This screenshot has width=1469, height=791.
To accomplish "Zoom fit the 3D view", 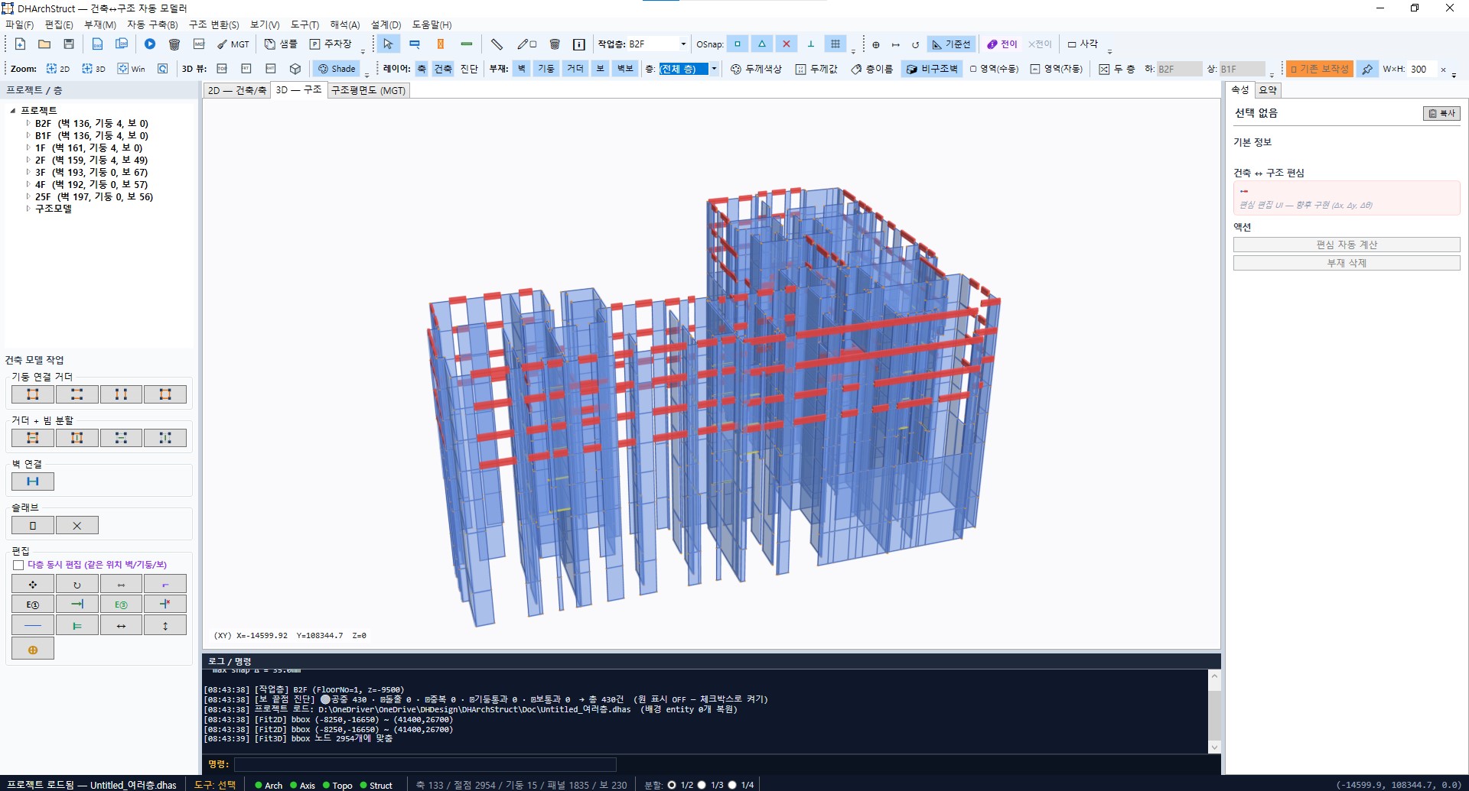I will [x=93, y=69].
